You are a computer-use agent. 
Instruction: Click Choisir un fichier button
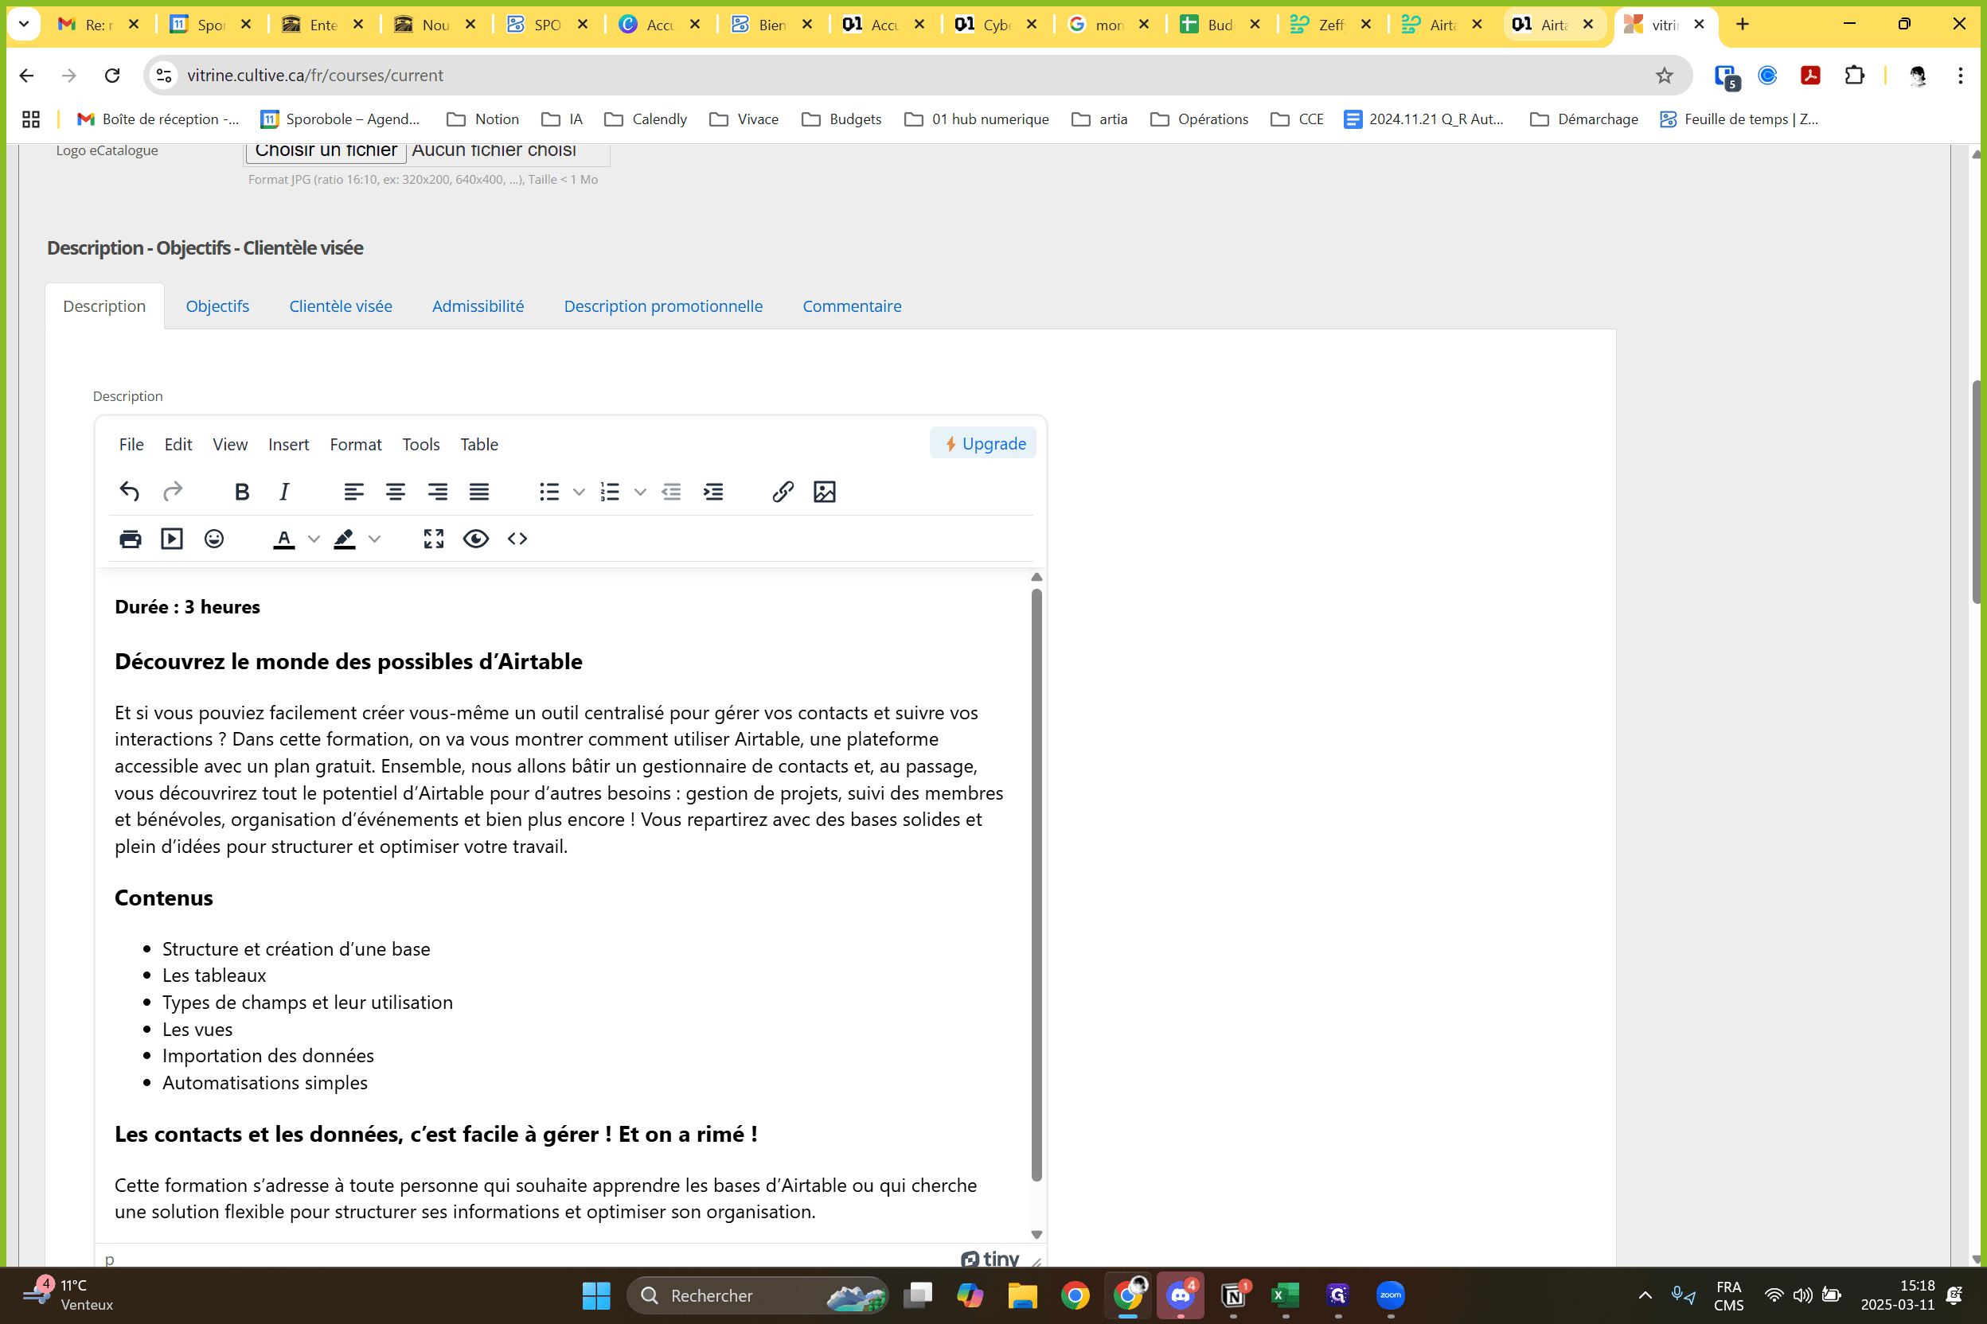click(x=326, y=150)
